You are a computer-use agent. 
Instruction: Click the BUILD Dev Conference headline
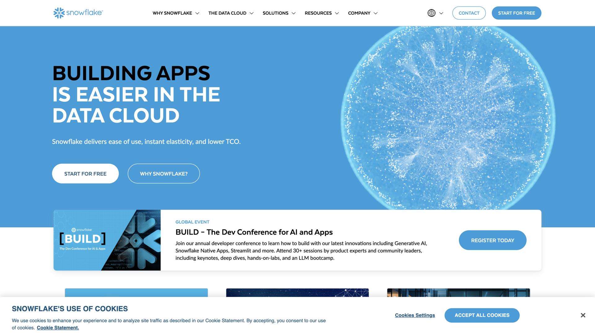[x=254, y=232]
